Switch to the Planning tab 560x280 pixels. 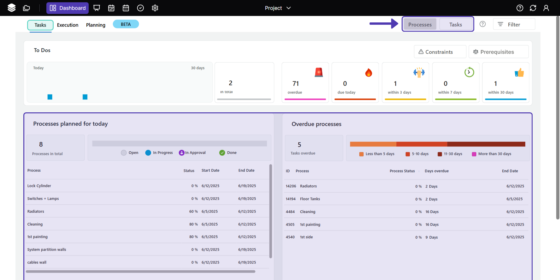pos(96,25)
